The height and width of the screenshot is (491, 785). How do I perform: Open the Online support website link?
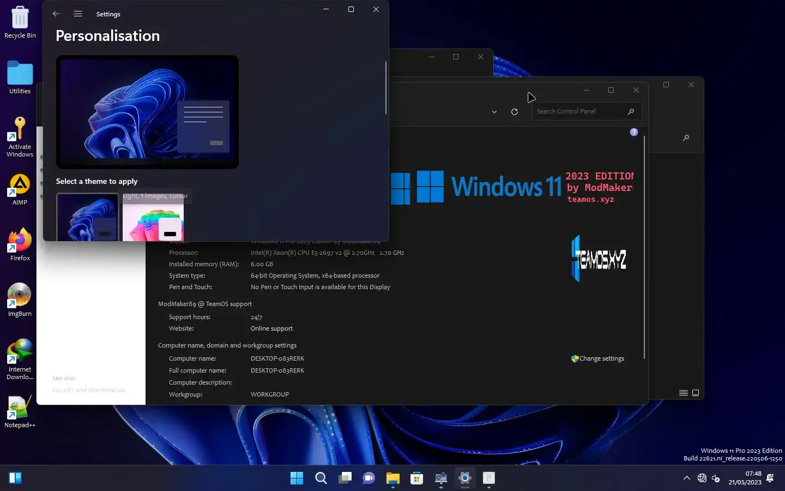(x=271, y=328)
